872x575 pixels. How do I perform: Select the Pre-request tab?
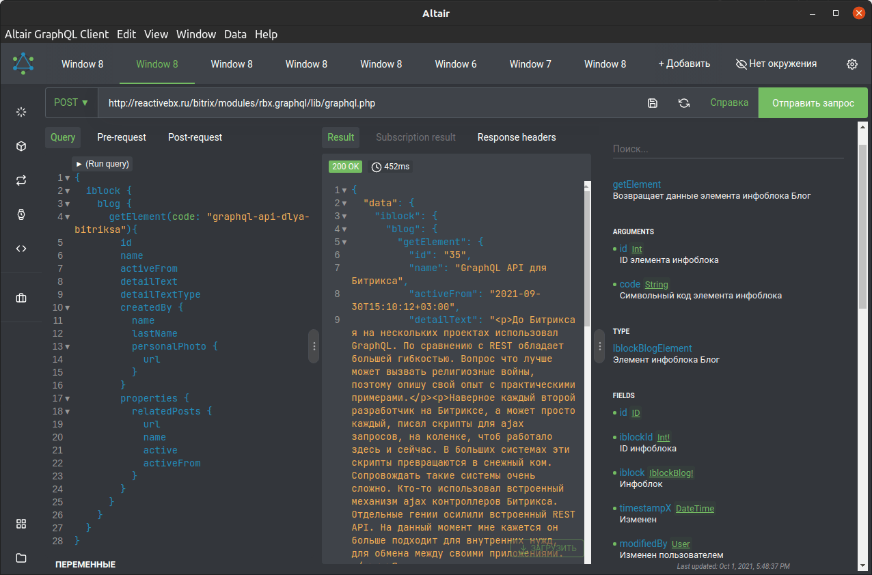click(122, 137)
